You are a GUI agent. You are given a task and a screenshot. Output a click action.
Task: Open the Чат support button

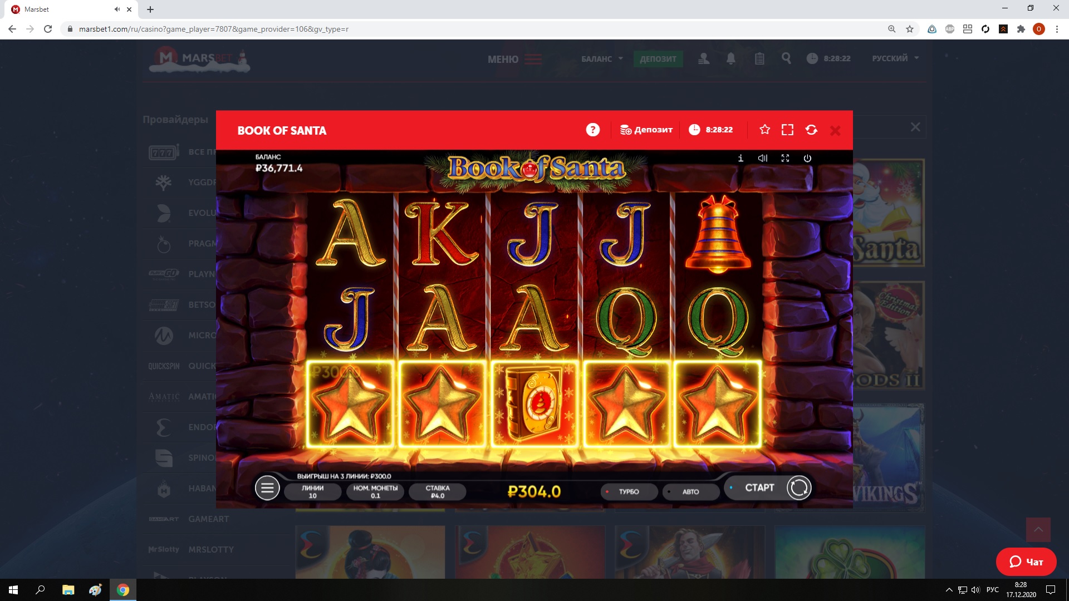[1026, 561]
